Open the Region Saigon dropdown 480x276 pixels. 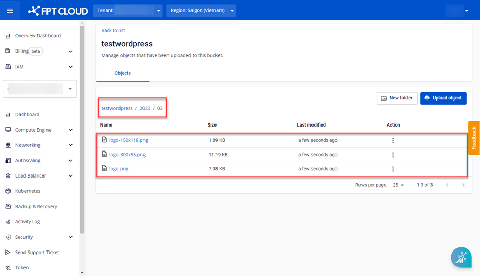click(x=201, y=11)
